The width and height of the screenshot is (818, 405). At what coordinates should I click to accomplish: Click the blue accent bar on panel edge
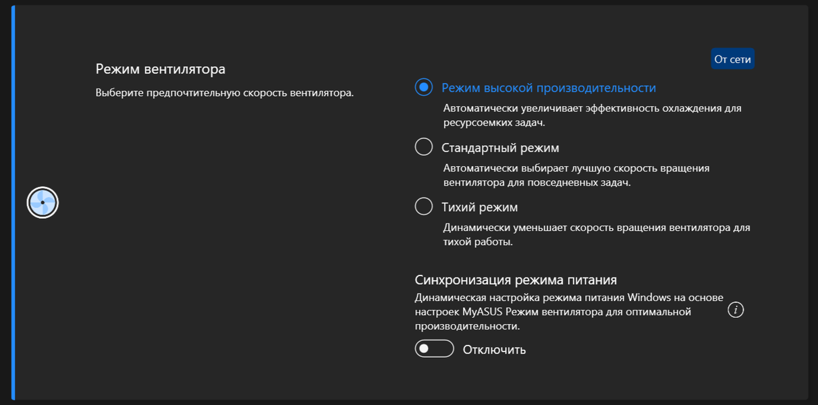tap(13, 202)
